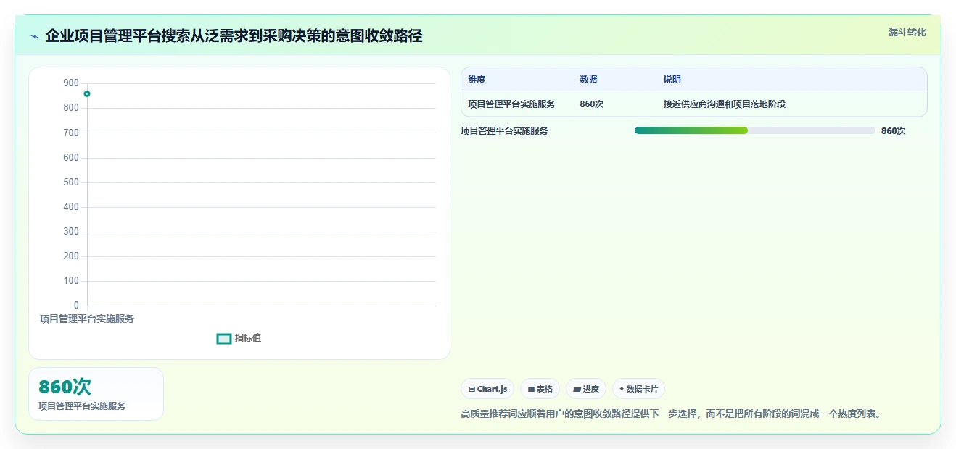Click the 860次 value after the progress bar
The height and width of the screenshot is (449, 956).
(893, 131)
